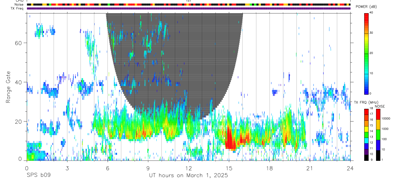Click y-axis tick label '60'
394x182 pixels.
pos(19,43)
